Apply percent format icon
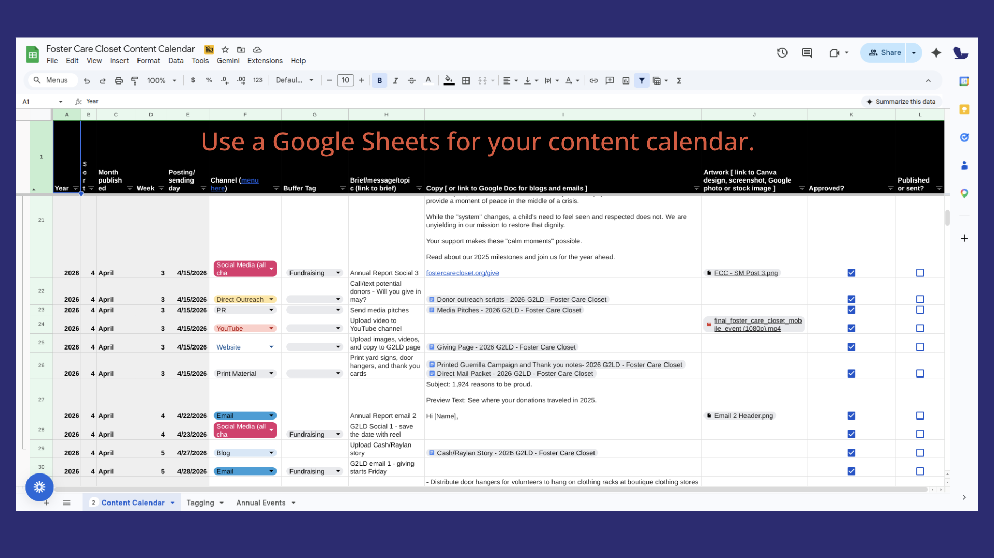 point(209,80)
